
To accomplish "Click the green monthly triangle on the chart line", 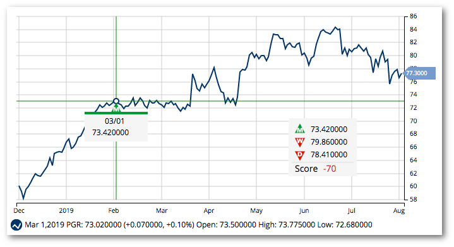I will pyautogui.click(x=116, y=108).
